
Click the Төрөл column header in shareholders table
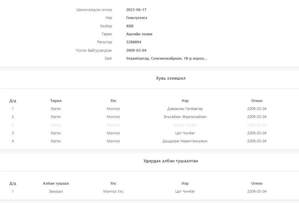pyautogui.click(x=56, y=101)
